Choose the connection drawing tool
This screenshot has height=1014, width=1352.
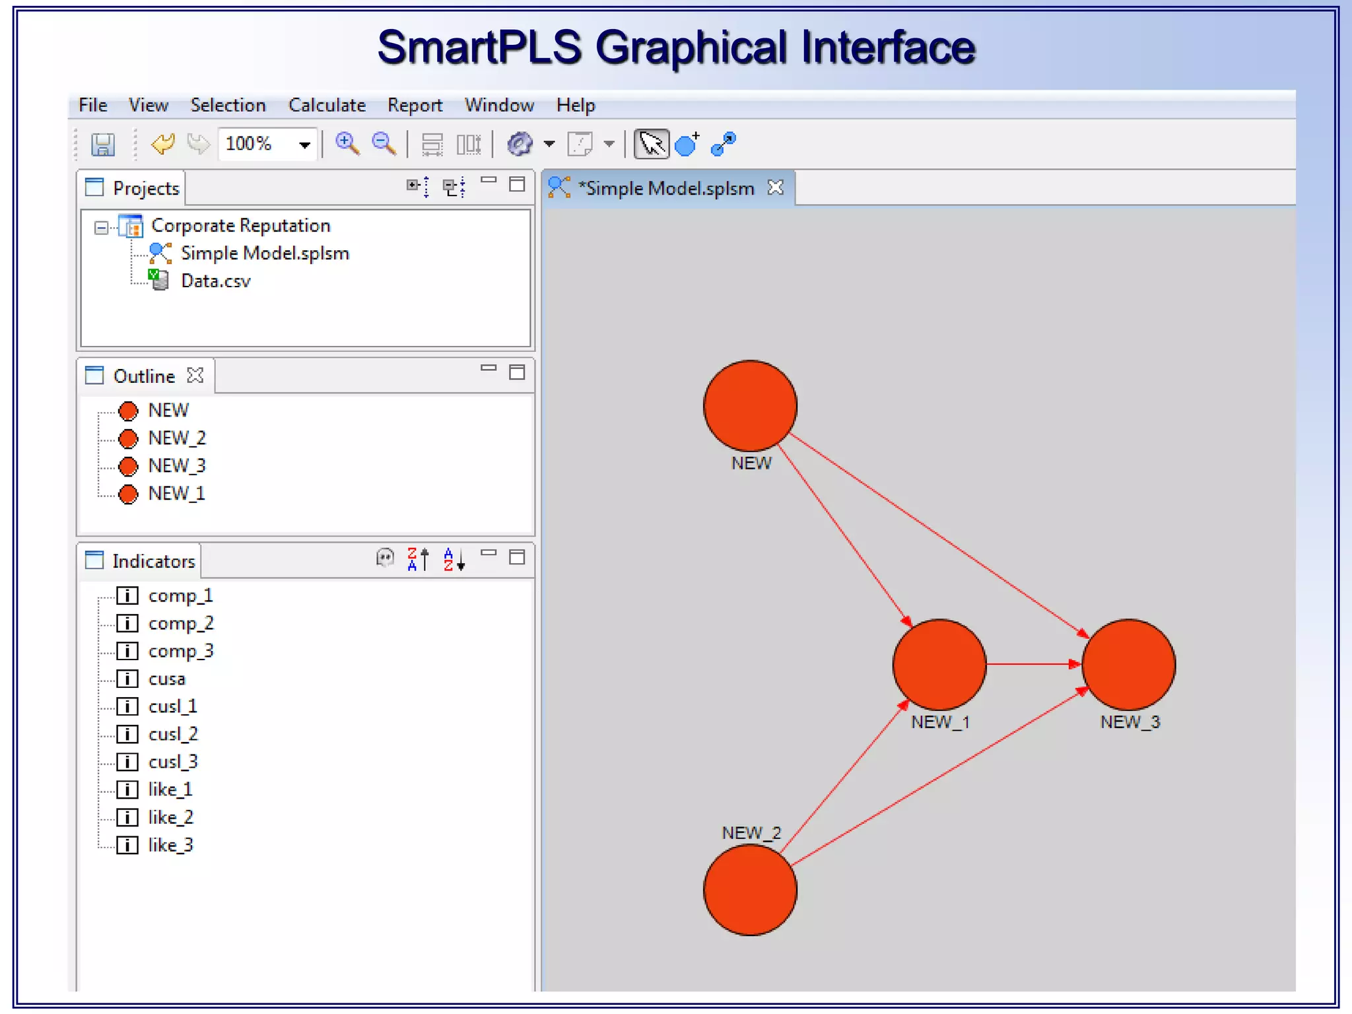724,143
